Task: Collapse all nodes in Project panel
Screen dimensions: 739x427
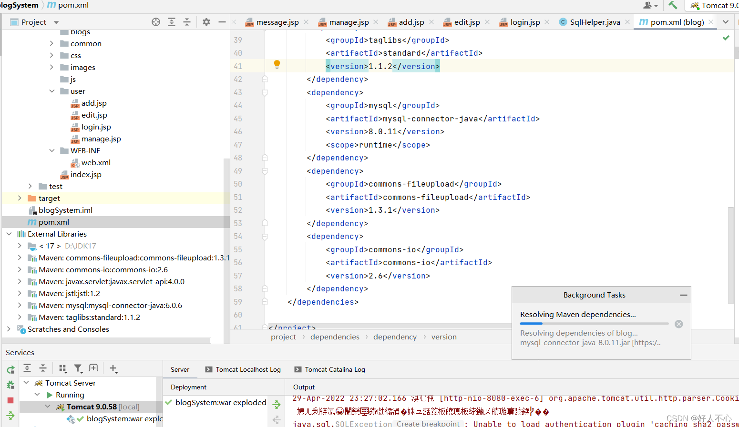Action: point(187,21)
